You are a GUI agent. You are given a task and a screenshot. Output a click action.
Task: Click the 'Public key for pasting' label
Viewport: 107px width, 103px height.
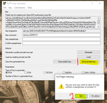(28, 15)
